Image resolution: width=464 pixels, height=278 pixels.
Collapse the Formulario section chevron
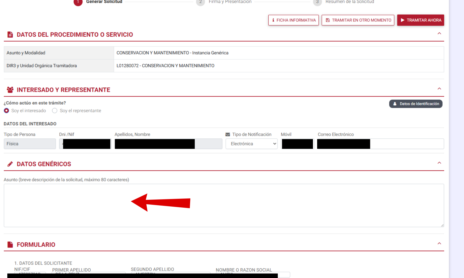click(439, 243)
